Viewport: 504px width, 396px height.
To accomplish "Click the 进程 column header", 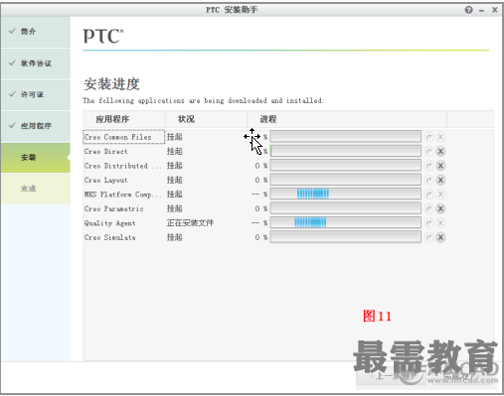I will point(347,119).
